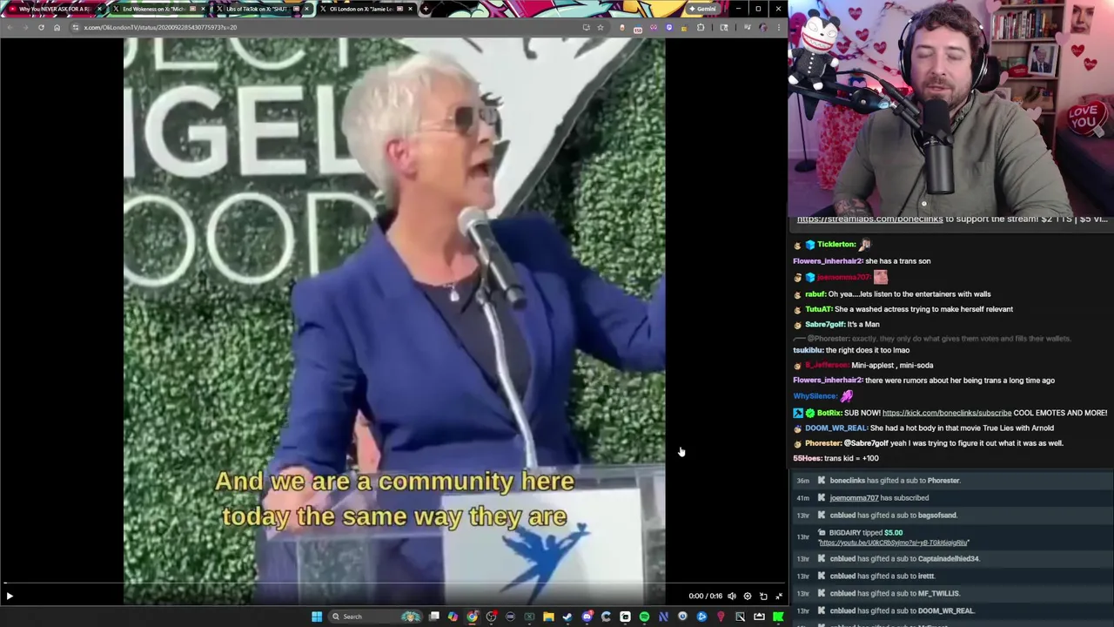The height and width of the screenshot is (627, 1114).
Task: Click the 55Hoes chat username
Action: (x=807, y=458)
